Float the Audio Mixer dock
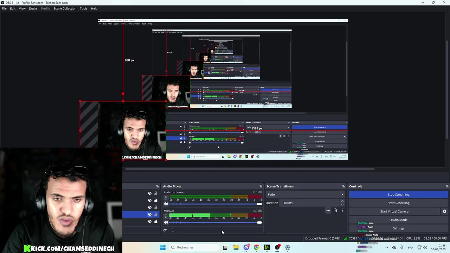Image resolution: width=450 pixels, height=253 pixels. (x=261, y=186)
